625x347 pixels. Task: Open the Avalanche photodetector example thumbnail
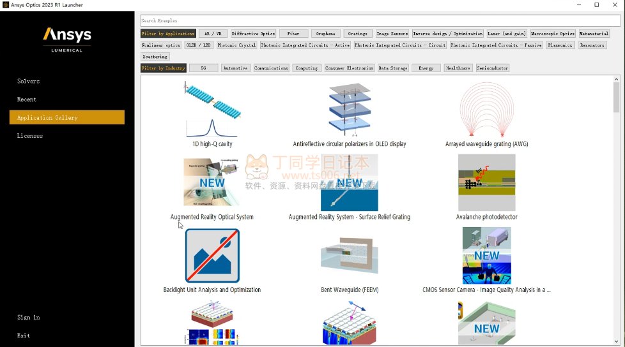(487, 182)
